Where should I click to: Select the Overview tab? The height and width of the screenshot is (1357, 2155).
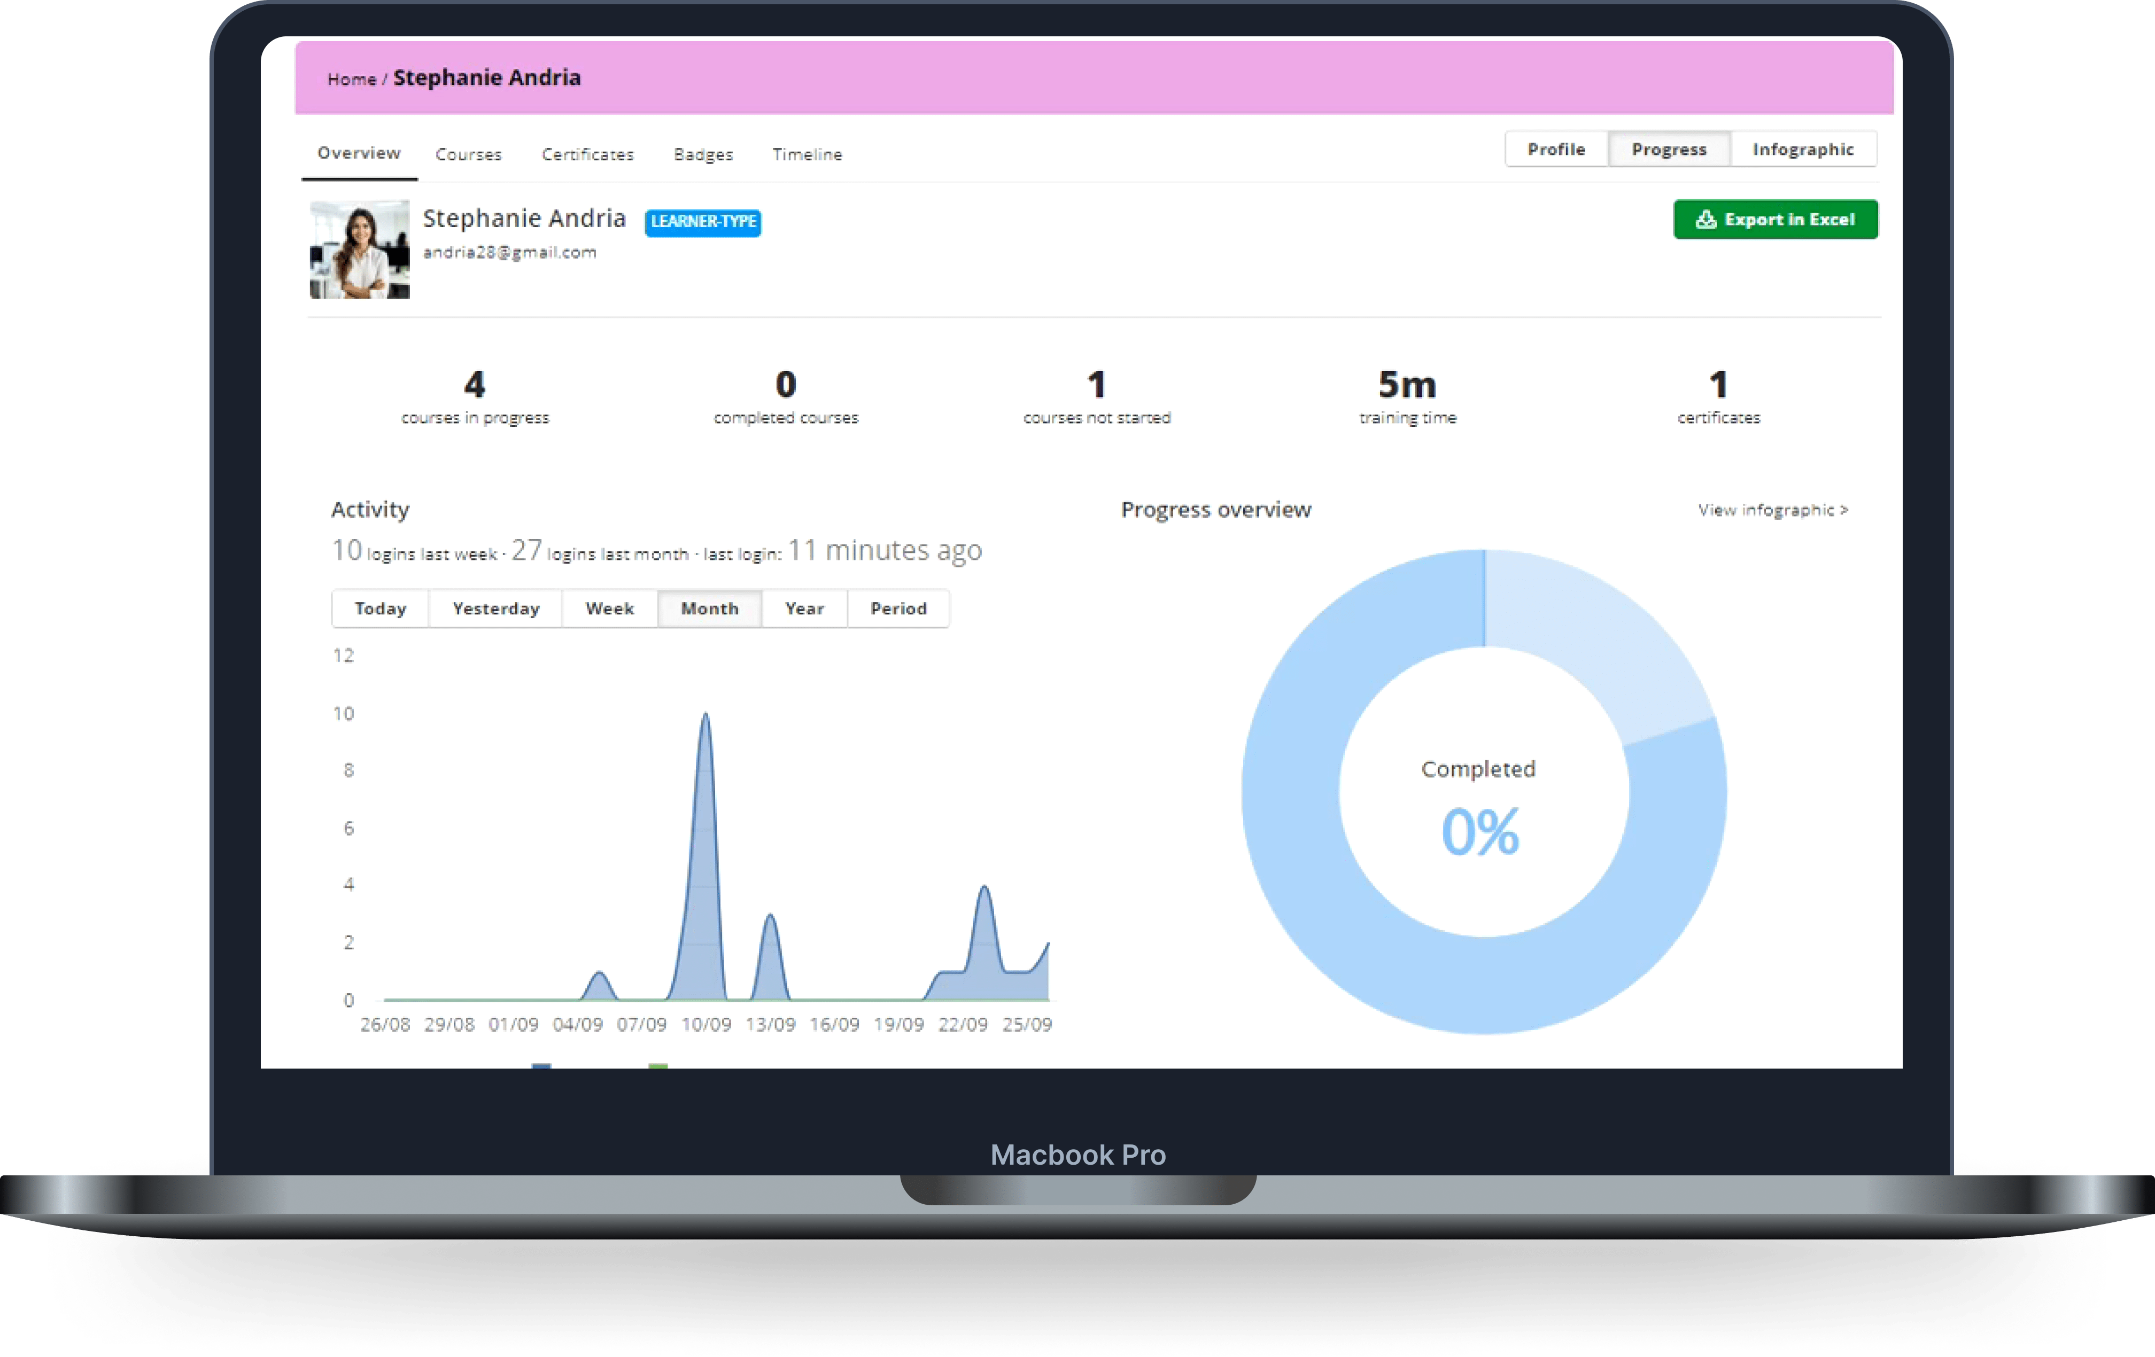359,154
